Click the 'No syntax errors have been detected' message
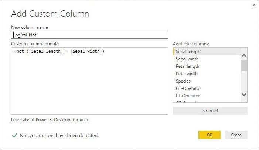The image size is (259, 150). [59, 135]
